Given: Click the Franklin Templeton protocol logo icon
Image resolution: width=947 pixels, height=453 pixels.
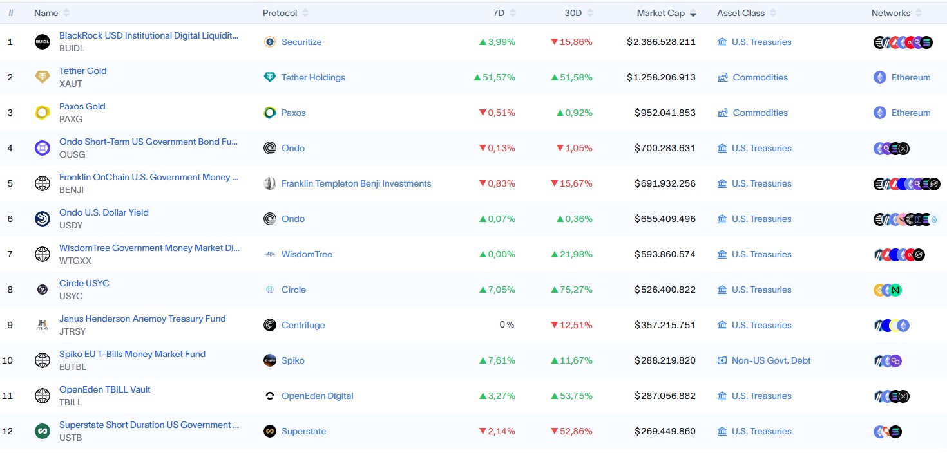Looking at the screenshot, I should [270, 183].
